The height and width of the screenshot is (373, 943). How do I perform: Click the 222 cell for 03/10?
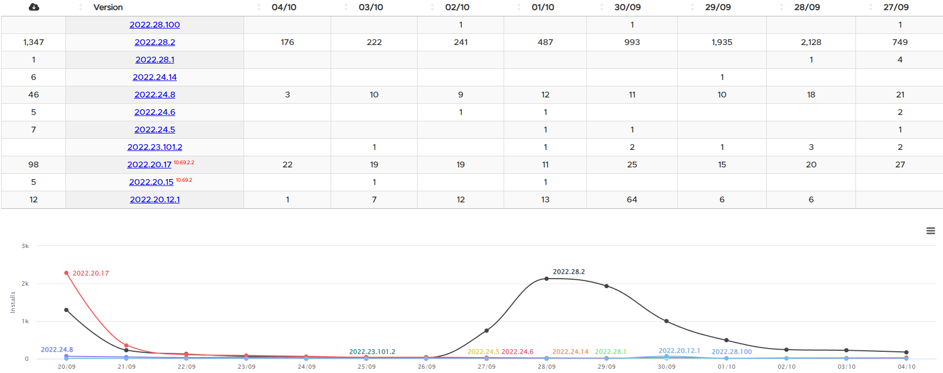(374, 42)
